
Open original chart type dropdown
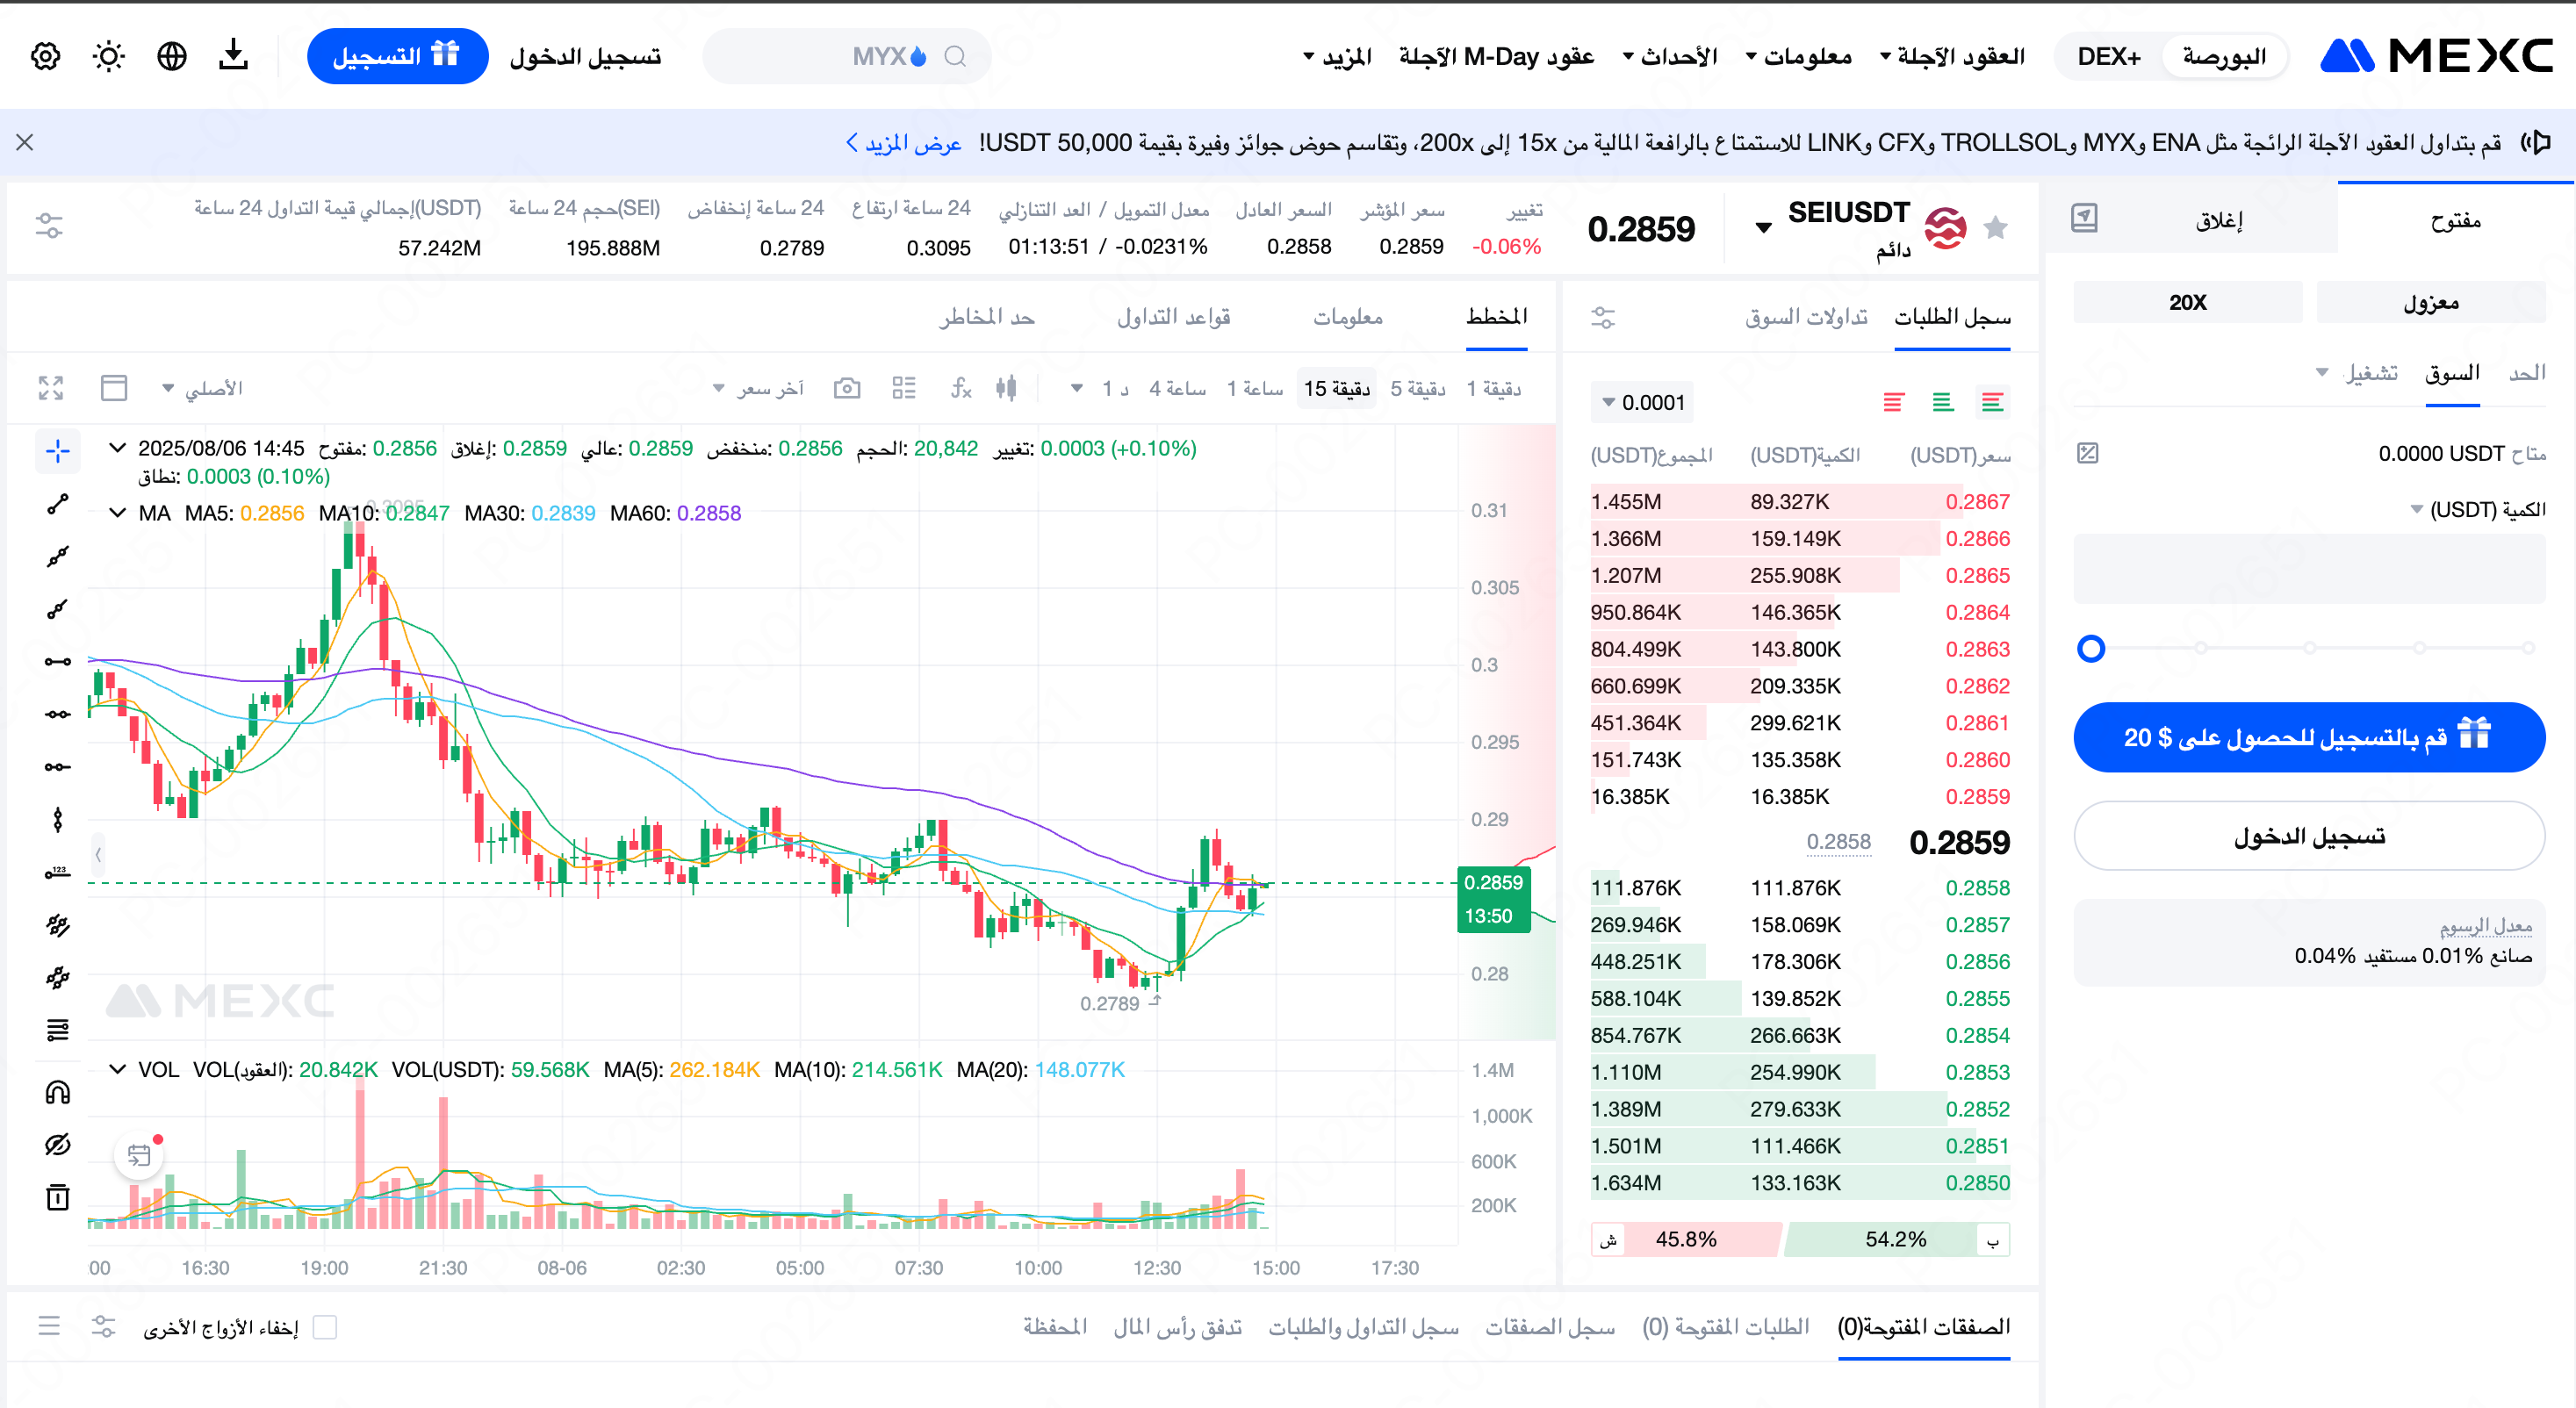(x=203, y=388)
